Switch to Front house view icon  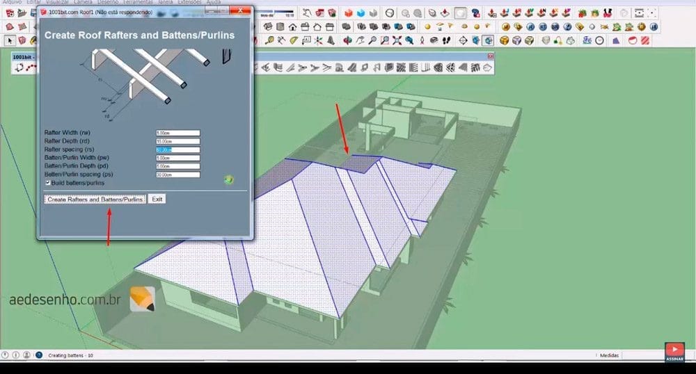point(292,27)
